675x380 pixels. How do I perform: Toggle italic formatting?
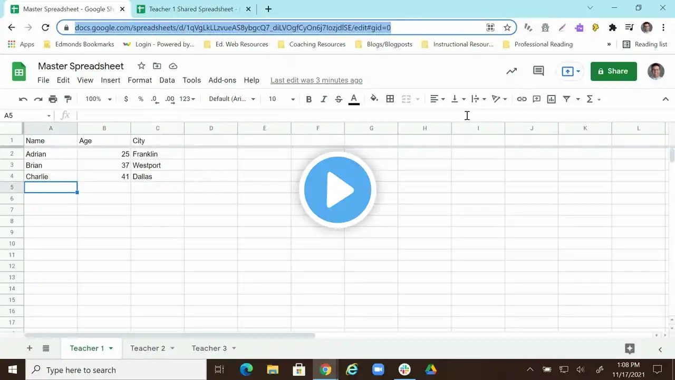(x=324, y=99)
